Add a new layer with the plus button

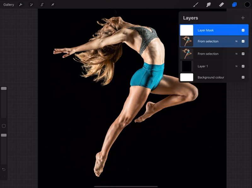(x=243, y=18)
